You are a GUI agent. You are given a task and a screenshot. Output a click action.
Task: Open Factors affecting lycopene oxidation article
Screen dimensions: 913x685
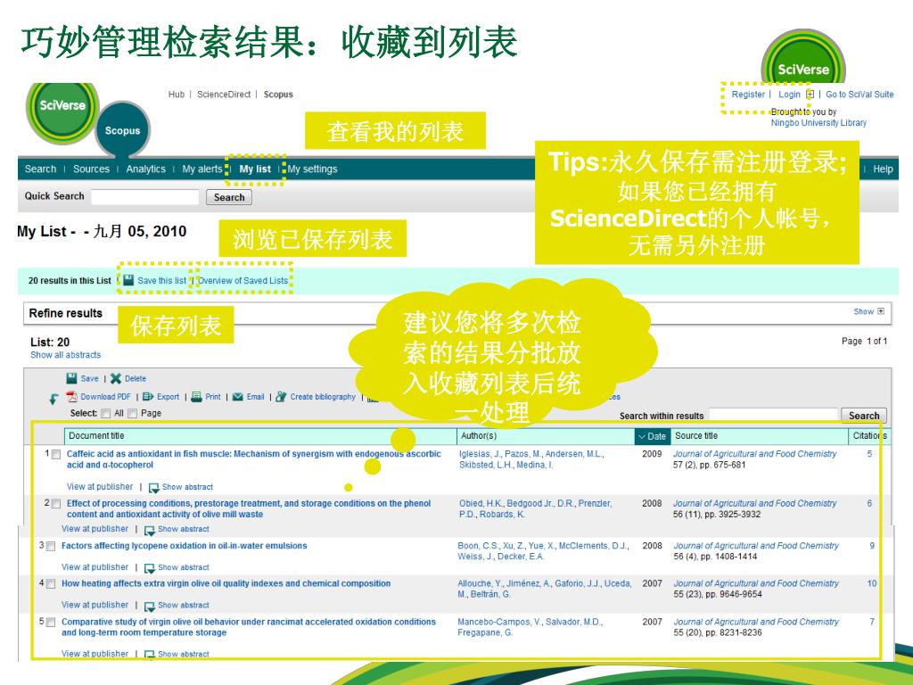(x=184, y=546)
